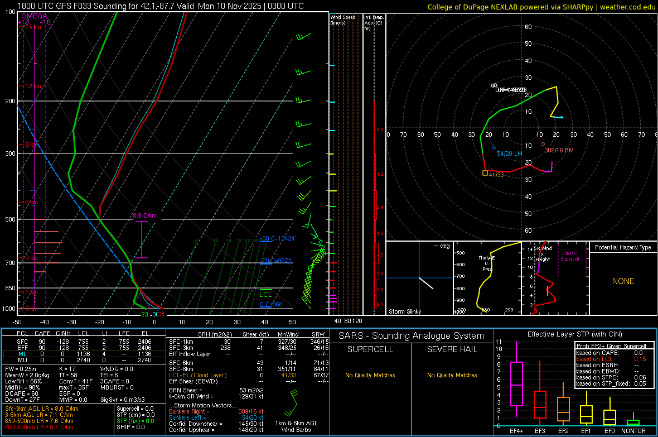This screenshot has height=437, width=658.
Task: Click the 700-500mb LR = 8.7 C/km line
Action: point(39,427)
